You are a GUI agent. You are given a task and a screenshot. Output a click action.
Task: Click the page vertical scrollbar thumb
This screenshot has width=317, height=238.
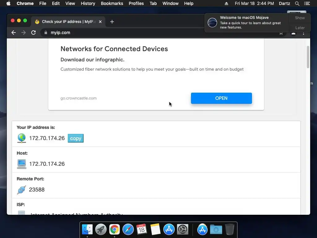(308, 57)
